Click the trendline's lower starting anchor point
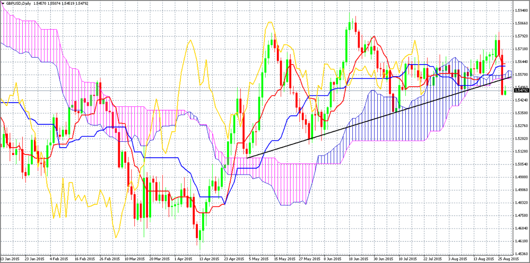The height and width of the screenshot is (263, 530). 248,157
